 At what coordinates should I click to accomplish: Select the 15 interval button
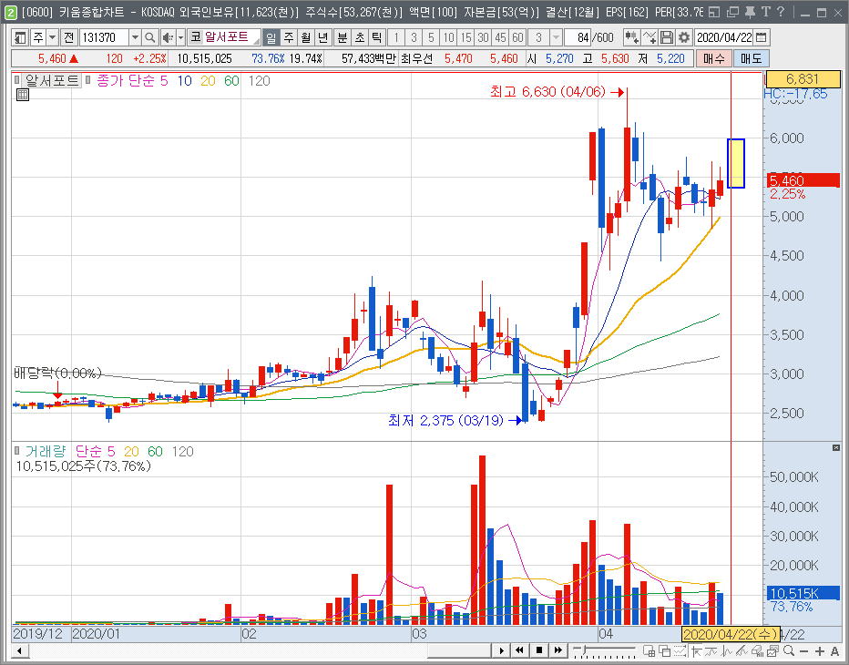(x=466, y=37)
